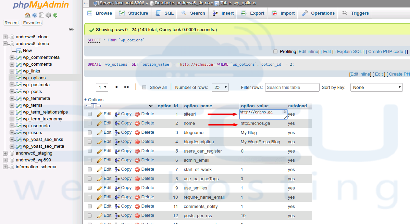Click the red Delete icon for blogname row
The height and width of the screenshot is (224, 410).
coord(137,133)
